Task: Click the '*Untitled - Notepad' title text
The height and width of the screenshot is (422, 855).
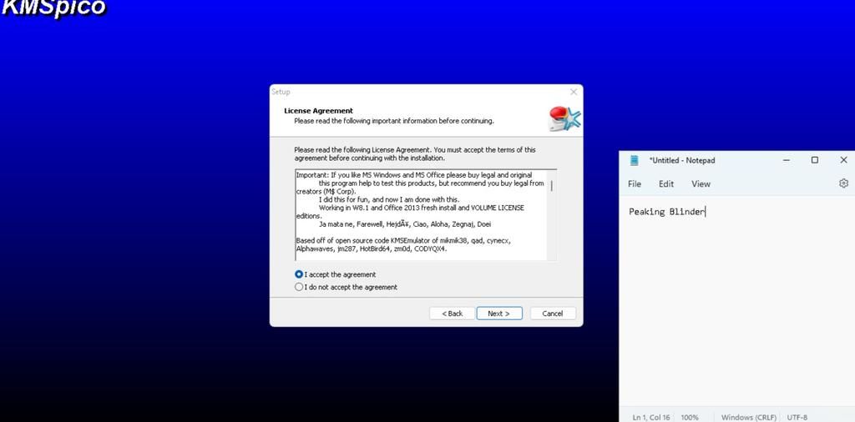Action: coord(681,160)
